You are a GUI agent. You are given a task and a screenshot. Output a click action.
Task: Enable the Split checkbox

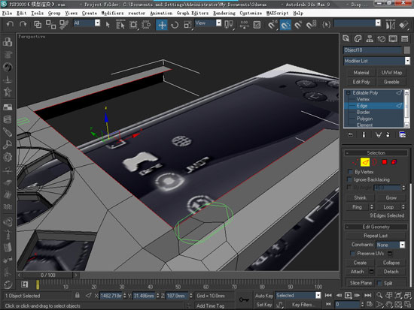point(379,284)
